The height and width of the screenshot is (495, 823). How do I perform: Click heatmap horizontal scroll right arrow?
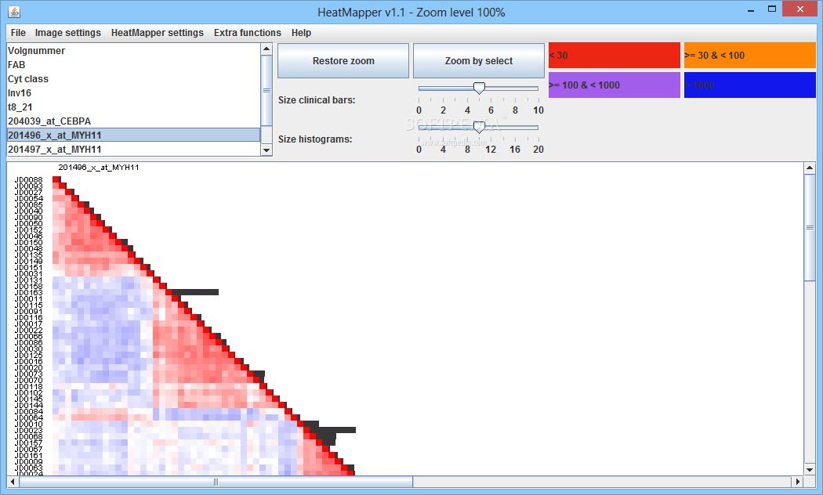tap(798, 482)
